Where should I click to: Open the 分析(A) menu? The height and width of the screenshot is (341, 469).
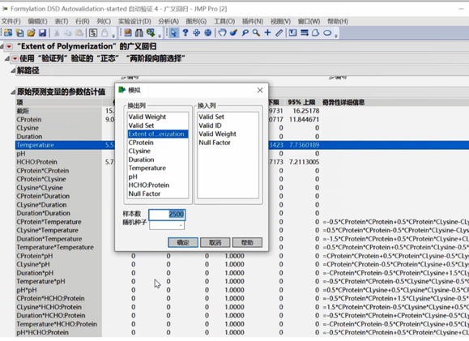[x=168, y=22]
